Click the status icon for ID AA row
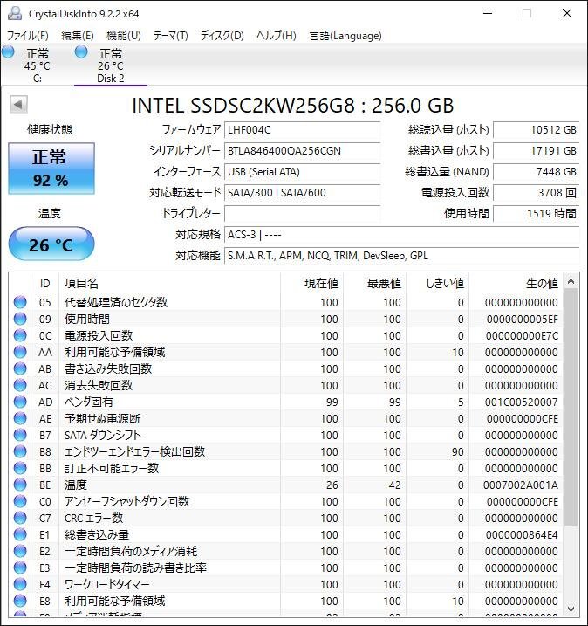Screen dimensions: 588x626 pos(20,352)
